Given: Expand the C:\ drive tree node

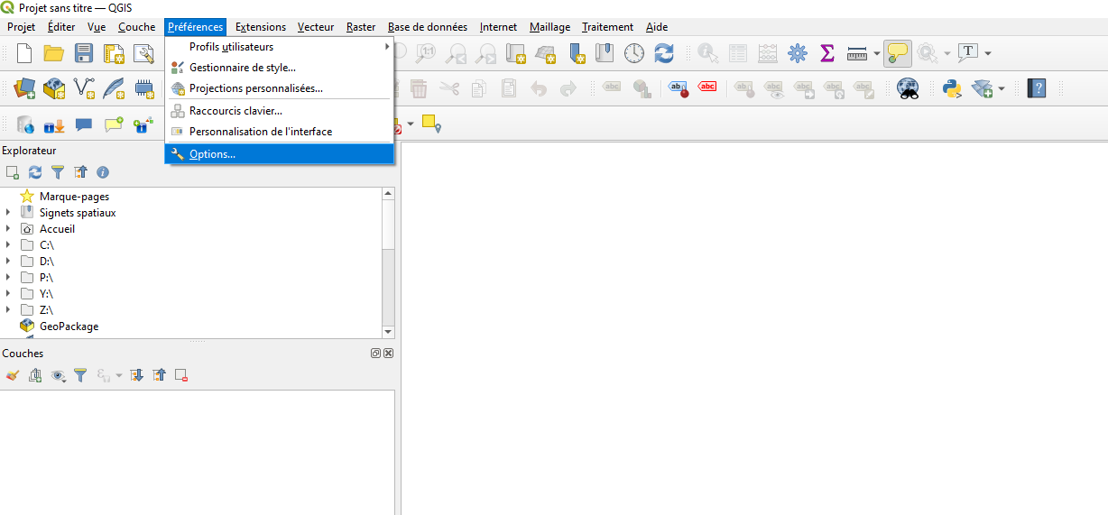Looking at the screenshot, I should [x=8, y=245].
